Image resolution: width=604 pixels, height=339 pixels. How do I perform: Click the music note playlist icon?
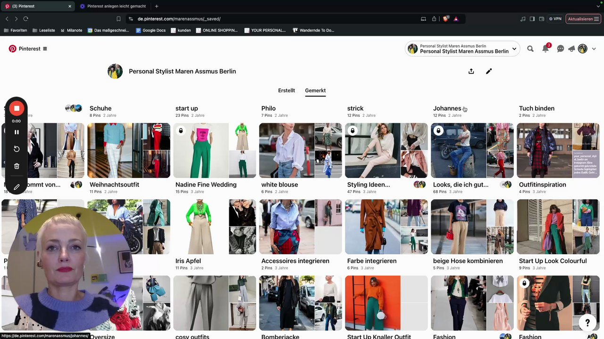coord(523,19)
